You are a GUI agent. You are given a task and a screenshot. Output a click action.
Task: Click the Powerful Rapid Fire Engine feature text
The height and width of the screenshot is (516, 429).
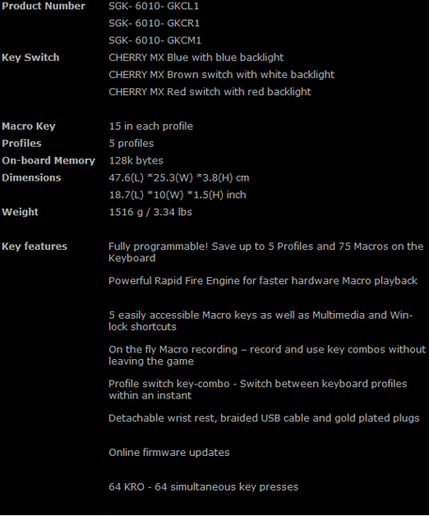click(262, 281)
